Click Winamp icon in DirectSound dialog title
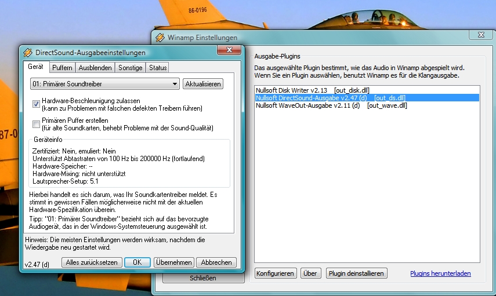Viewport: 496px width, 296px height. point(28,53)
